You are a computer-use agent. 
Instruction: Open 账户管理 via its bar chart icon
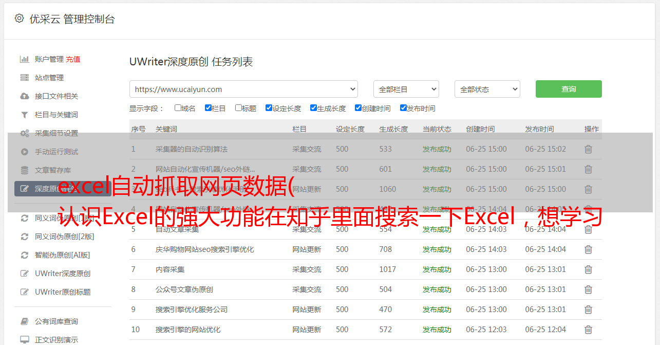click(x=24, y=59)
